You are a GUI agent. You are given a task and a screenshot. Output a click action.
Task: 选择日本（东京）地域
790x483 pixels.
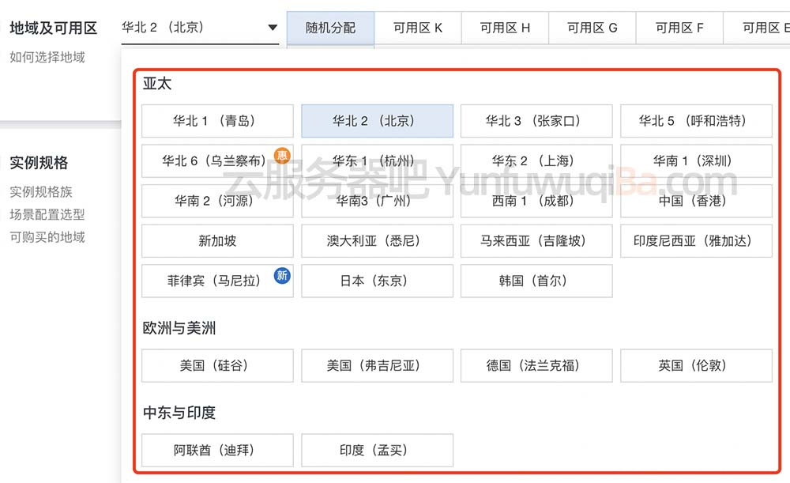pos(377,281)
